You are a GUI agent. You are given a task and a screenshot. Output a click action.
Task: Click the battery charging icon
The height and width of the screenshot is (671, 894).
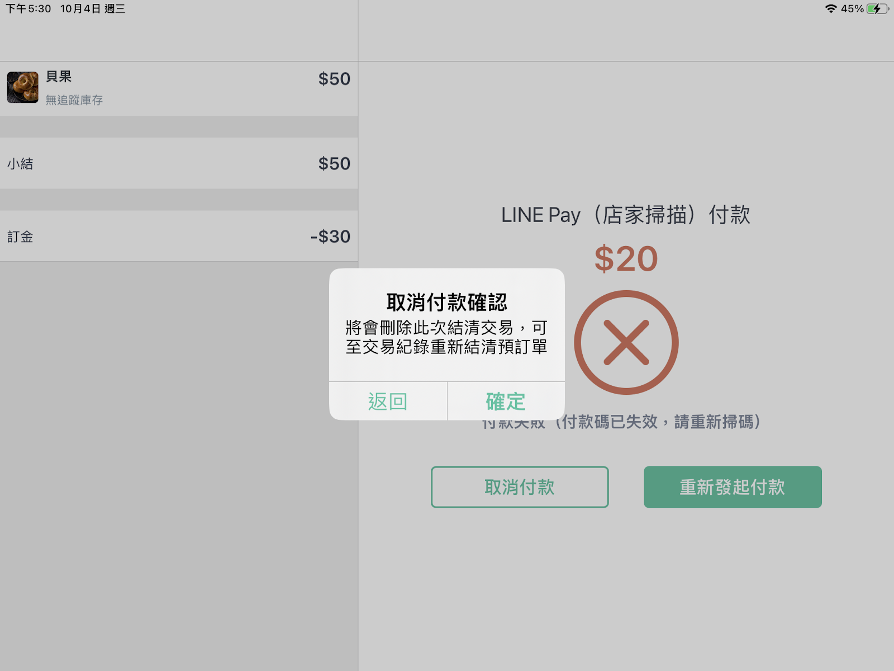click(x=877, y=9)
